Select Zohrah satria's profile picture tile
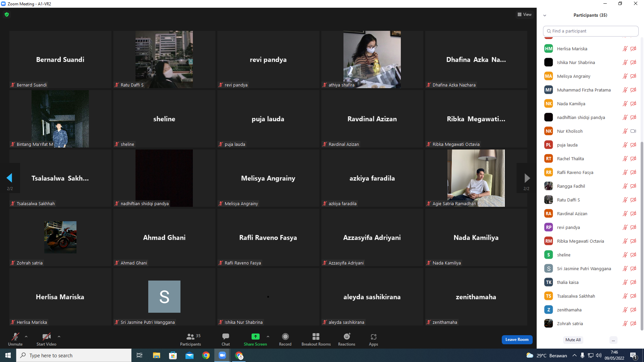Viewport: 644px width, 362px height. tap(60, 237)
